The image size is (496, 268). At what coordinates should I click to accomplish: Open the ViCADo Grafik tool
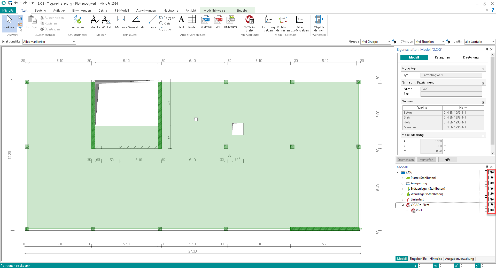(x=249, y=23)
